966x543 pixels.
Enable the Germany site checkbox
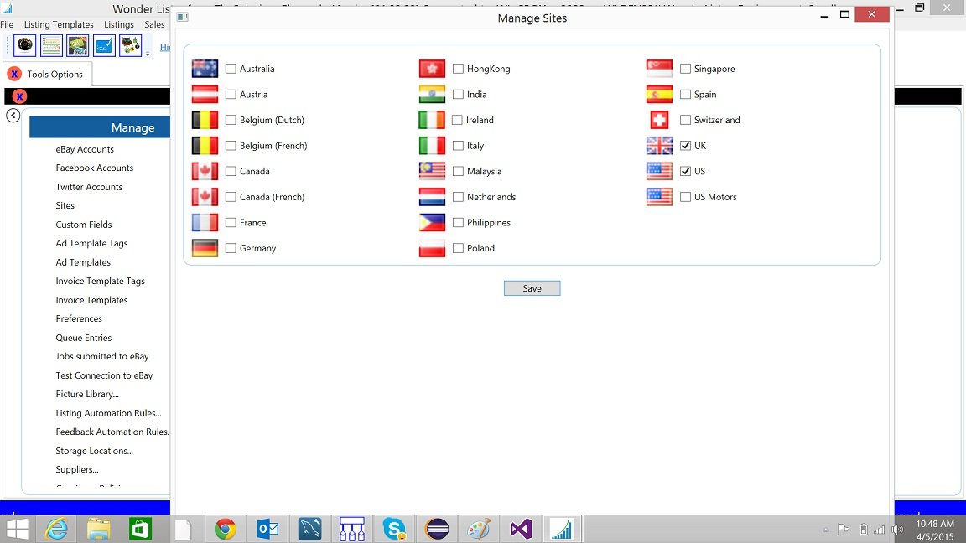coord(231,248)
